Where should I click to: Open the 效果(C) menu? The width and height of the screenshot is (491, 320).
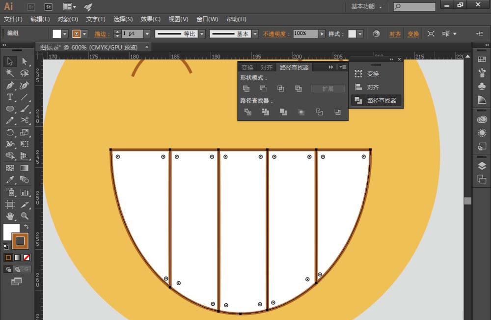151,19
